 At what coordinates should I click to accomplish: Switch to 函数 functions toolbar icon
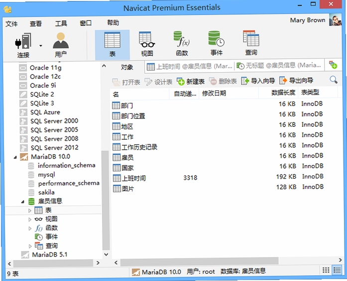click(182, 44)
